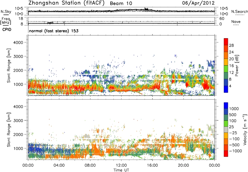Image resolution: width=248 pixels, height=172 pixels.
Task: Select the '-25' label on the Velocity colorbar
Action: pos(233,133)
